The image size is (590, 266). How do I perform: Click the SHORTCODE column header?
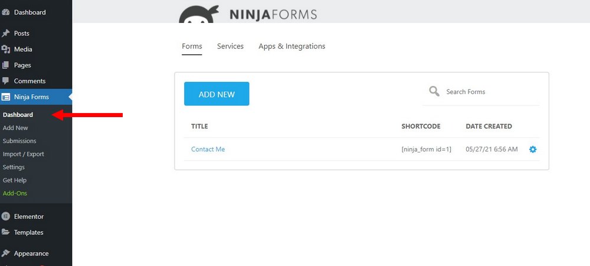[421, 127]
